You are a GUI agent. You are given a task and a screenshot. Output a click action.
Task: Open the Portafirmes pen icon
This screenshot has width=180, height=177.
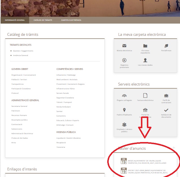(x=166, y=46)
